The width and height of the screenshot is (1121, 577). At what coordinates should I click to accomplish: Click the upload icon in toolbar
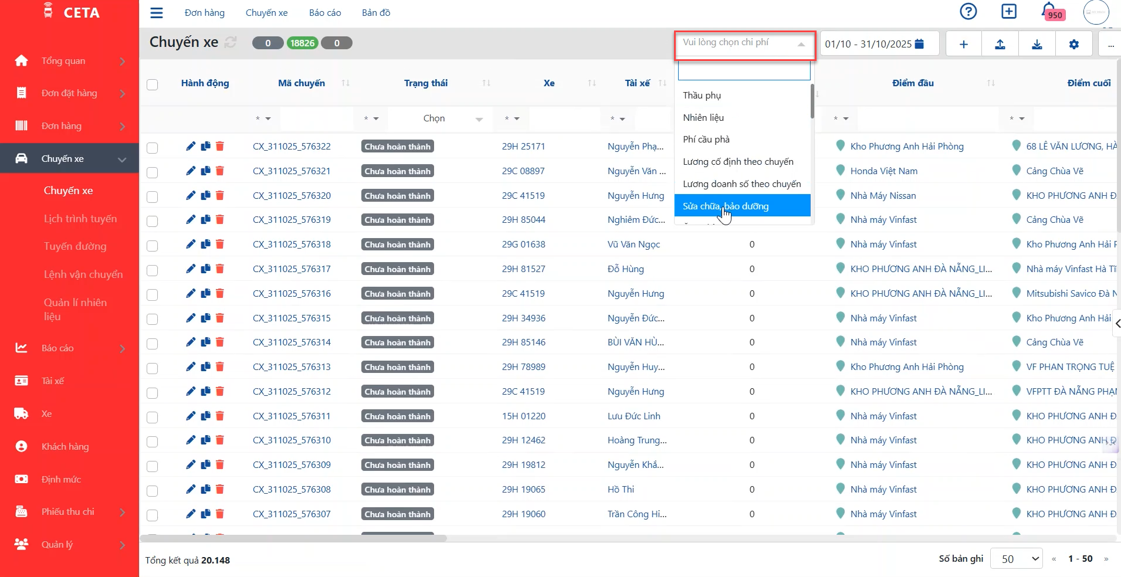pos(1000,44)
